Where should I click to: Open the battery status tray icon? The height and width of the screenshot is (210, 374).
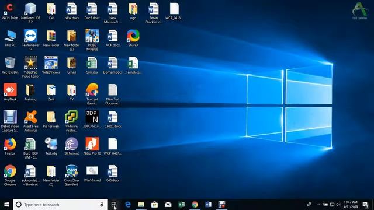325,205
